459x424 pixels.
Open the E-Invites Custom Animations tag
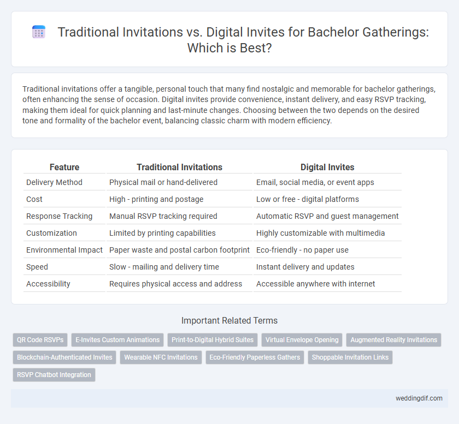coord(117,340)
